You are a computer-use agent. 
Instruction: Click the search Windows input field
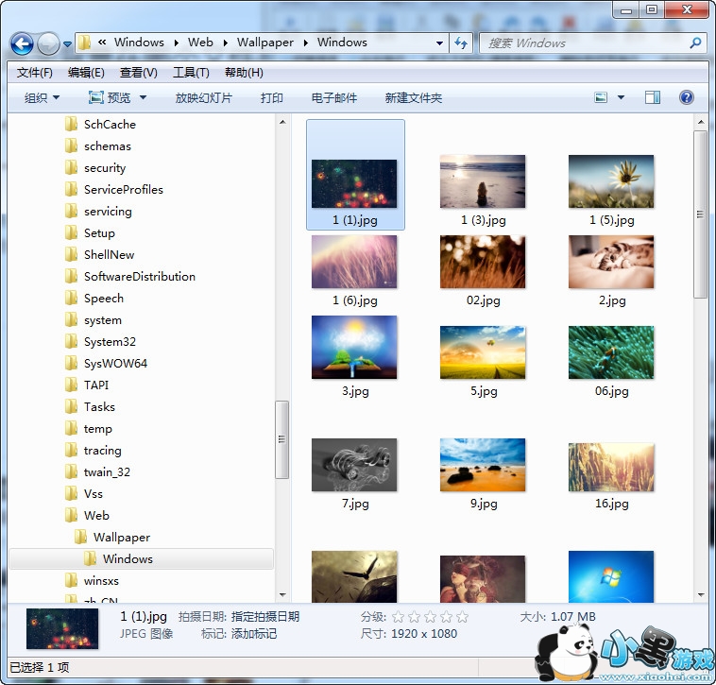click(x=586, y=43)
